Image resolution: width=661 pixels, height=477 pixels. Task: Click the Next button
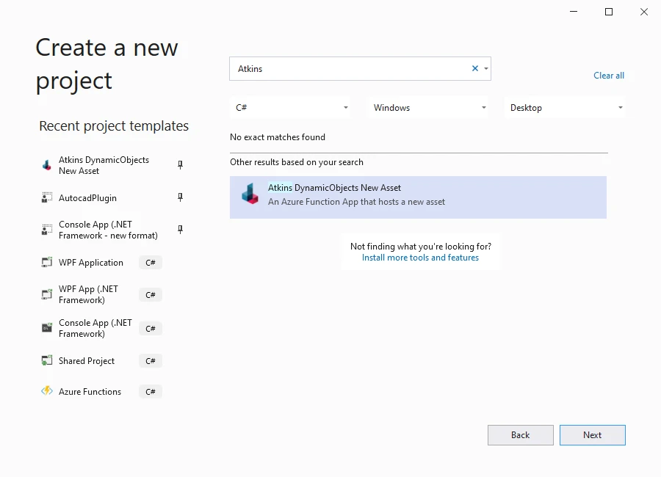(x=592, y=434)
